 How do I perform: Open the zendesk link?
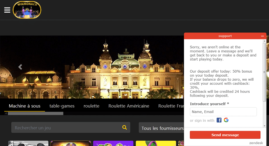point(256,143)
